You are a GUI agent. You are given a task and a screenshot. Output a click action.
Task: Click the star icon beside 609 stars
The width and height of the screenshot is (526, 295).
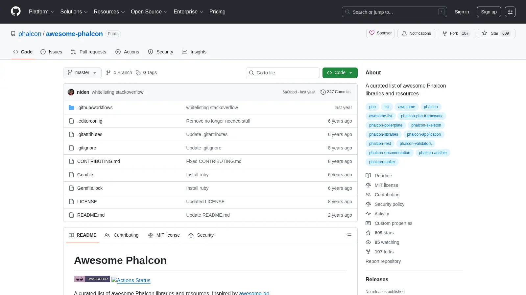[x=368, y=233]
